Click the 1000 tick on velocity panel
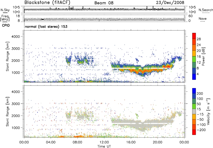Screen dimensions: 213x148 pos(16,128)
